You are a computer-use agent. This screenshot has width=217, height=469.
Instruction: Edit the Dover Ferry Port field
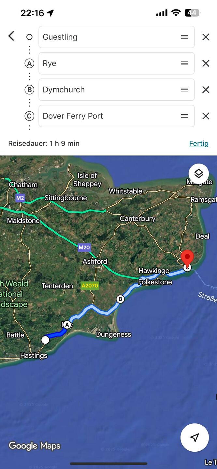(117, 116)
